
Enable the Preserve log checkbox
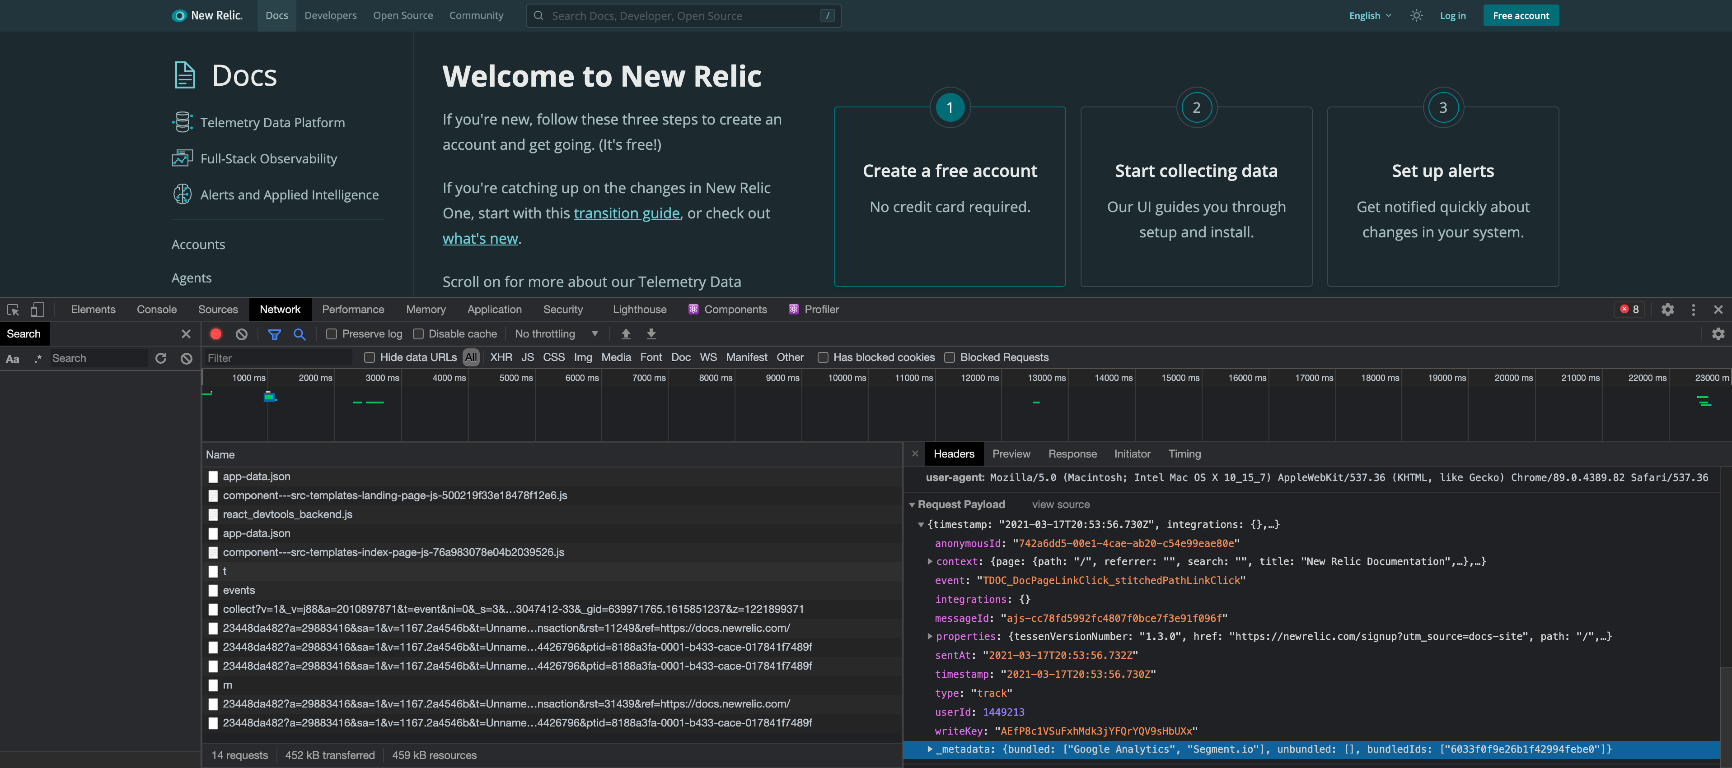tap(332, 333)
